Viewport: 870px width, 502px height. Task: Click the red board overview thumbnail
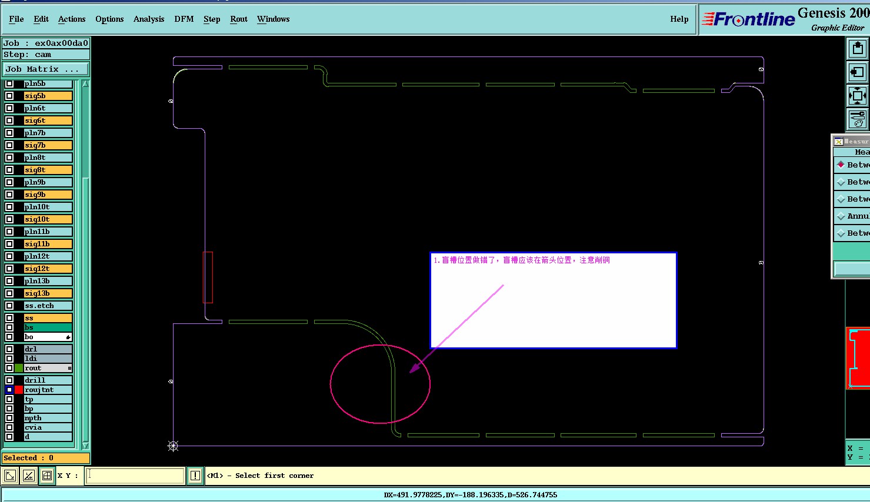tap(858, 359)
